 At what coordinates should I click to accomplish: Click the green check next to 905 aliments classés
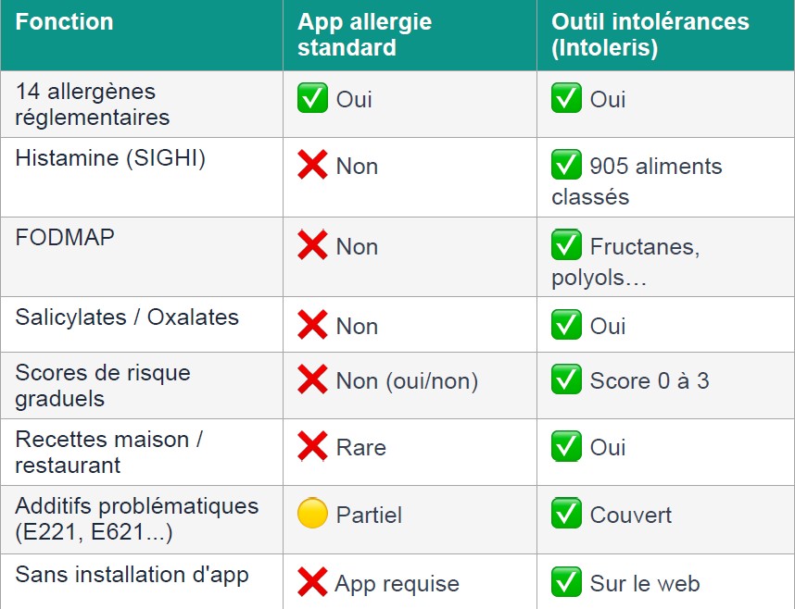pos(566,167)
